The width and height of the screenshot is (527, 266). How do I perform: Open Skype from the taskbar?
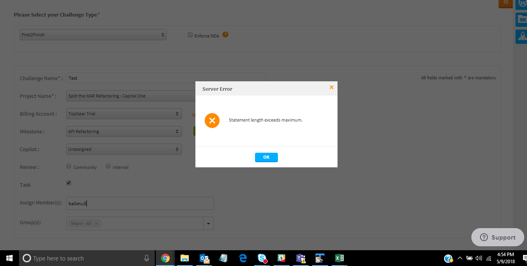click(262, 258)
